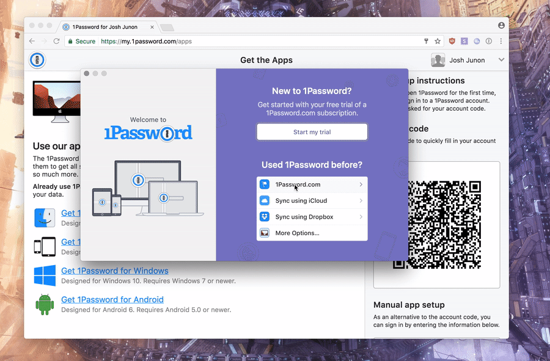Click the 1Password logo in page header
The height and width of the screenshot is (361, 550).
click(x=37, y=60)
